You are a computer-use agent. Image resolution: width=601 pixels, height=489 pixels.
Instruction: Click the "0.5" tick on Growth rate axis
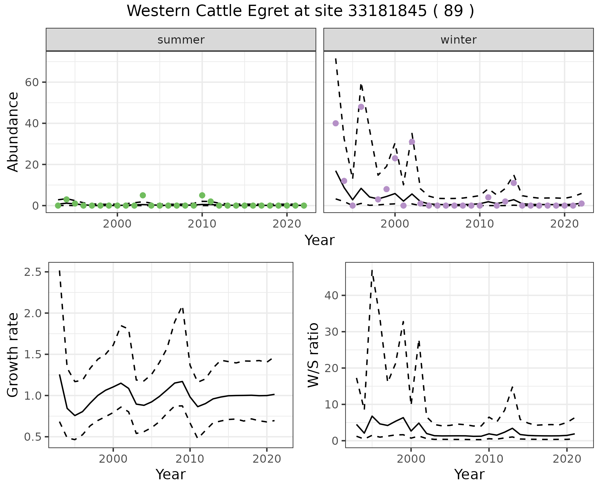pos(33,437)
